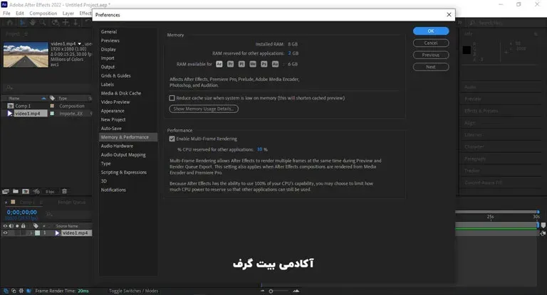Click the label tag column icon in Project panel
Screen dimensions: 547x295
tap(52, 98)
